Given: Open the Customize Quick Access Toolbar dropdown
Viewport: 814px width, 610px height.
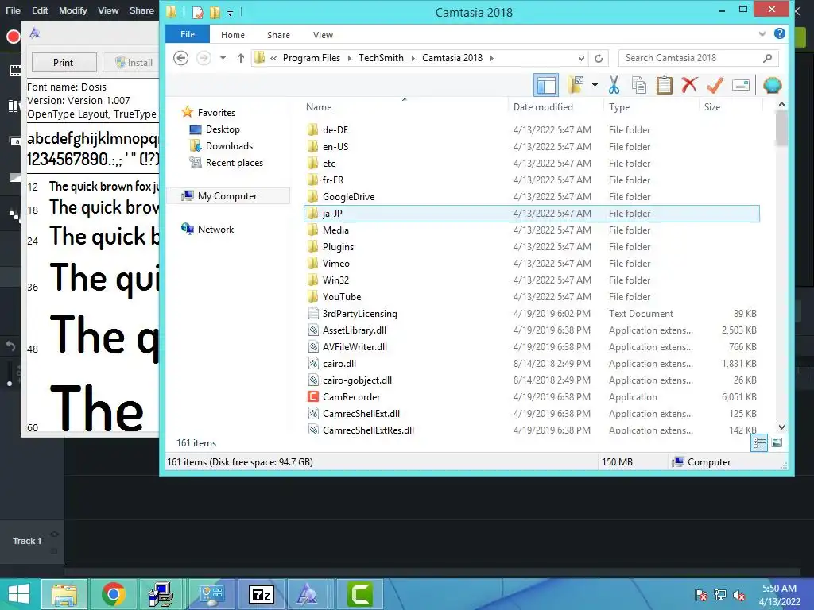Looking at the screenshot, I should point(230,13).
